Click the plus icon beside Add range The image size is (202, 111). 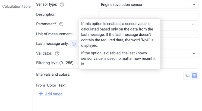click(41, 94)
